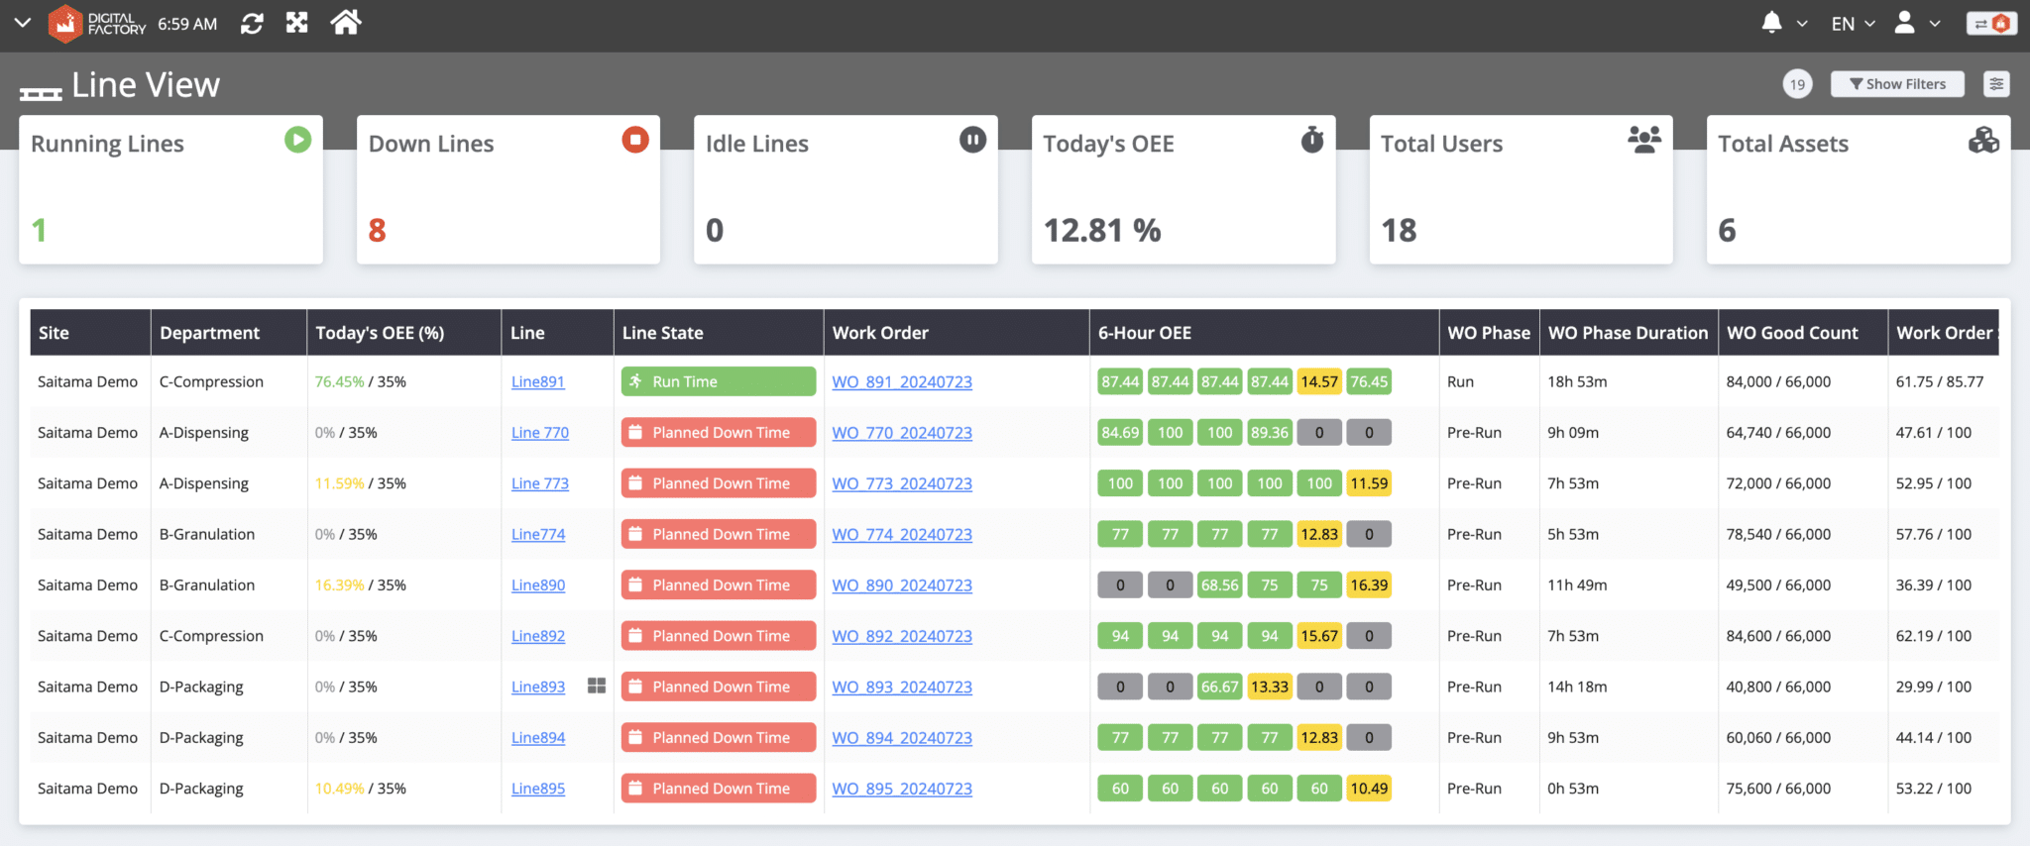Open work order WO_895_20240723
This screenshot has width=2030, height=846.
click(902, 789)
